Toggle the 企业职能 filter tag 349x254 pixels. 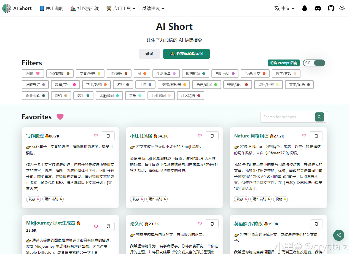pyautogui.click(x=35, y=96)
